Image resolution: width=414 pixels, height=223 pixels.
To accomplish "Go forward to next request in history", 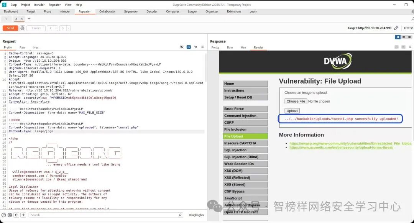I will 63,28.
